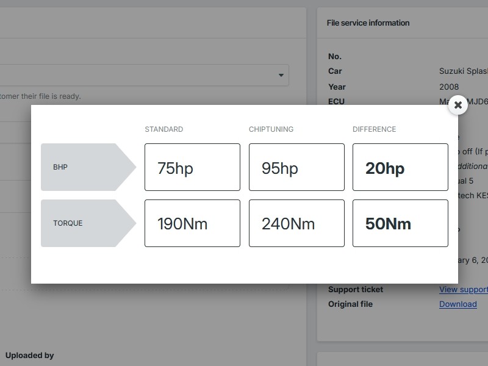Select the 20hp difference box
488x366 pixels.
(x=400, y=167)
